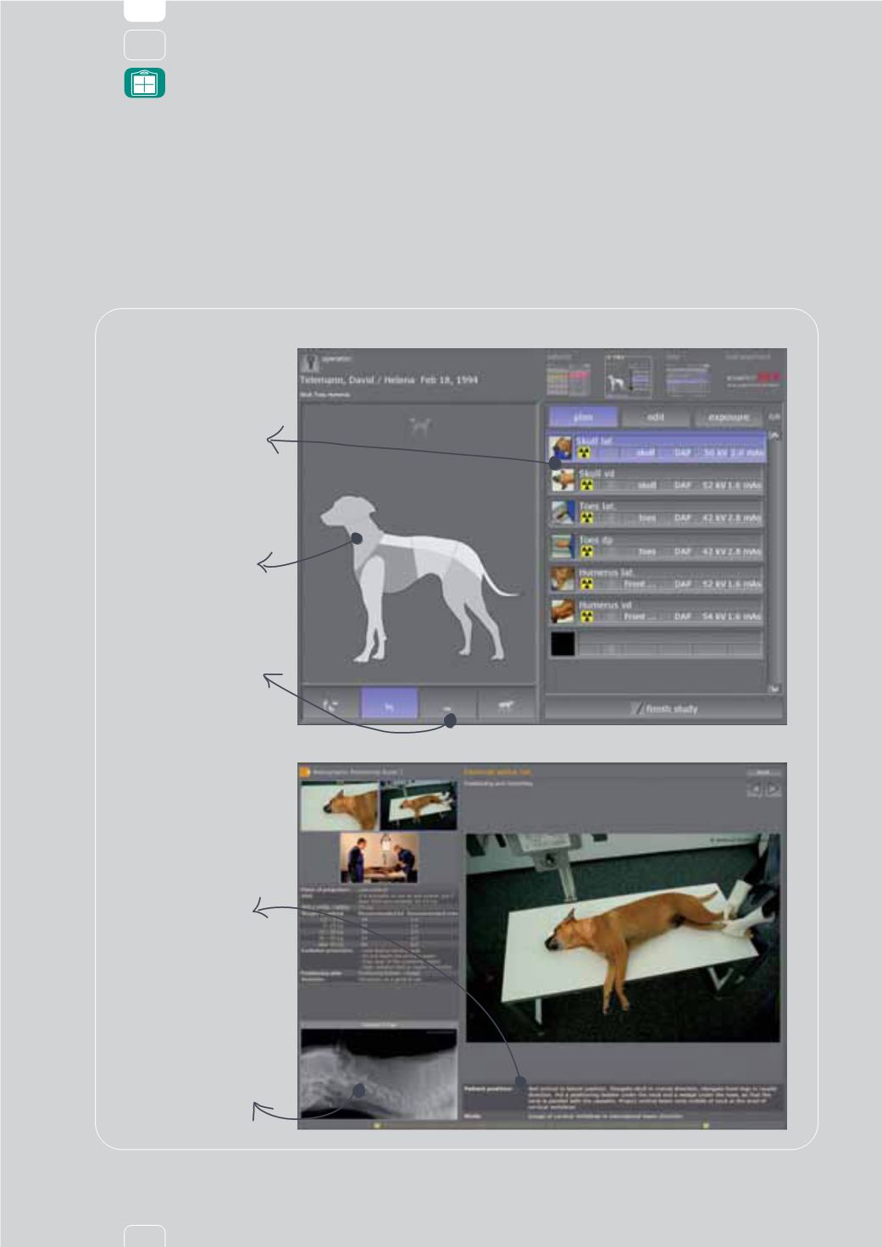Image resolution: width=882 pixels, height=1247 pixels.
Task: Click the back button in positioning guide
Action: (763, 772)
